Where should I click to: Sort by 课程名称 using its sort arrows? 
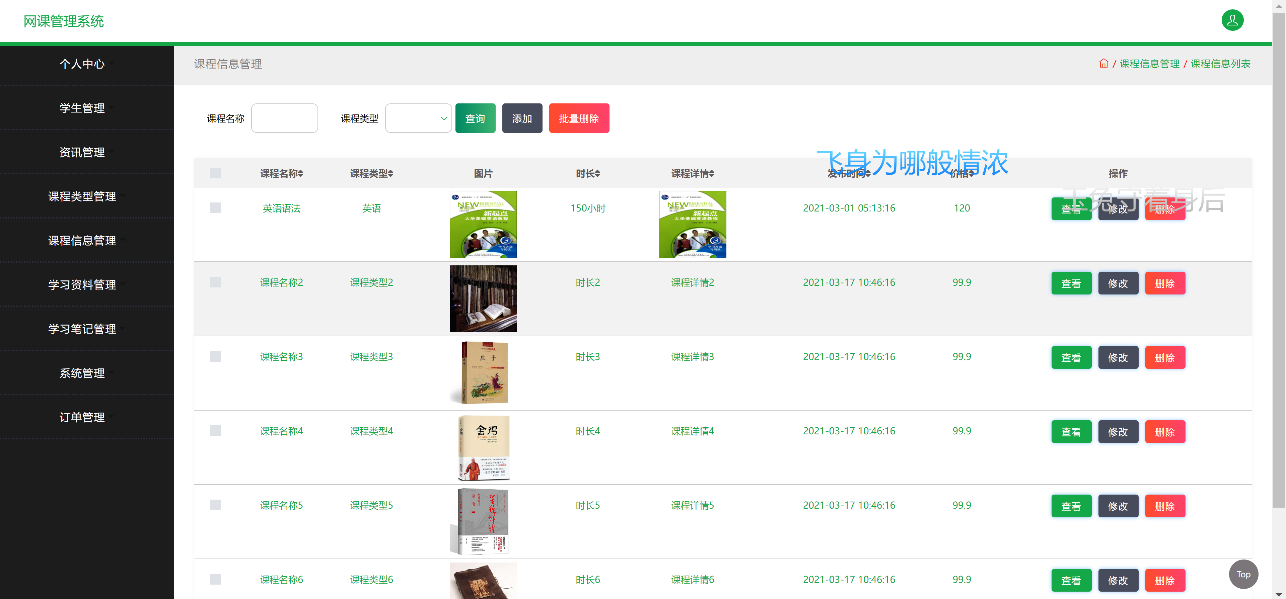click(x=300, y=173)
